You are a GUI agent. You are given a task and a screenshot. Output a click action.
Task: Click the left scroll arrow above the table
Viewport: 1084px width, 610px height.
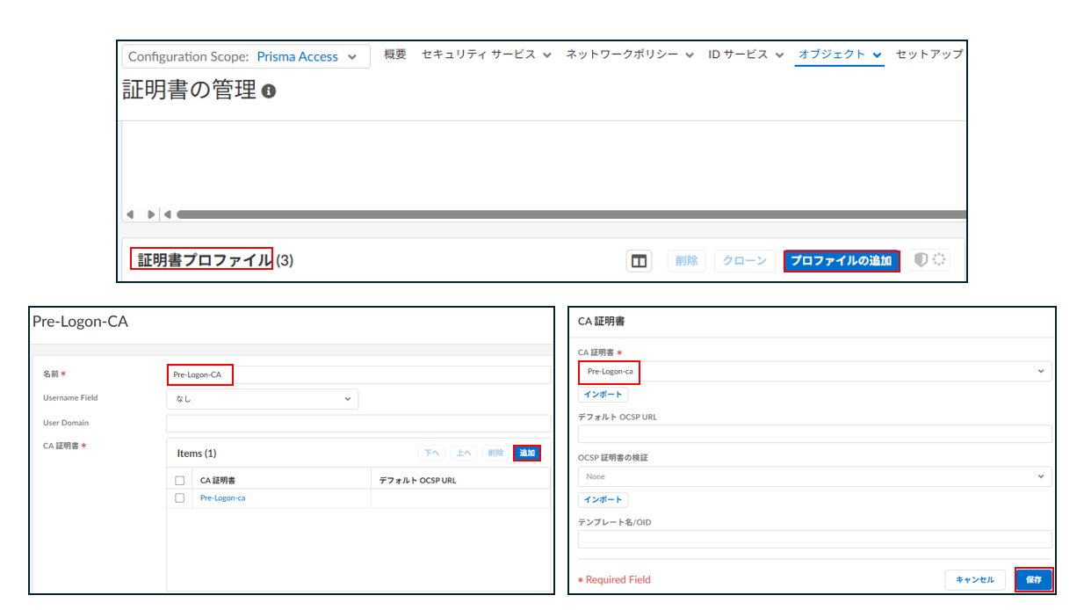[x=130, y=214]
